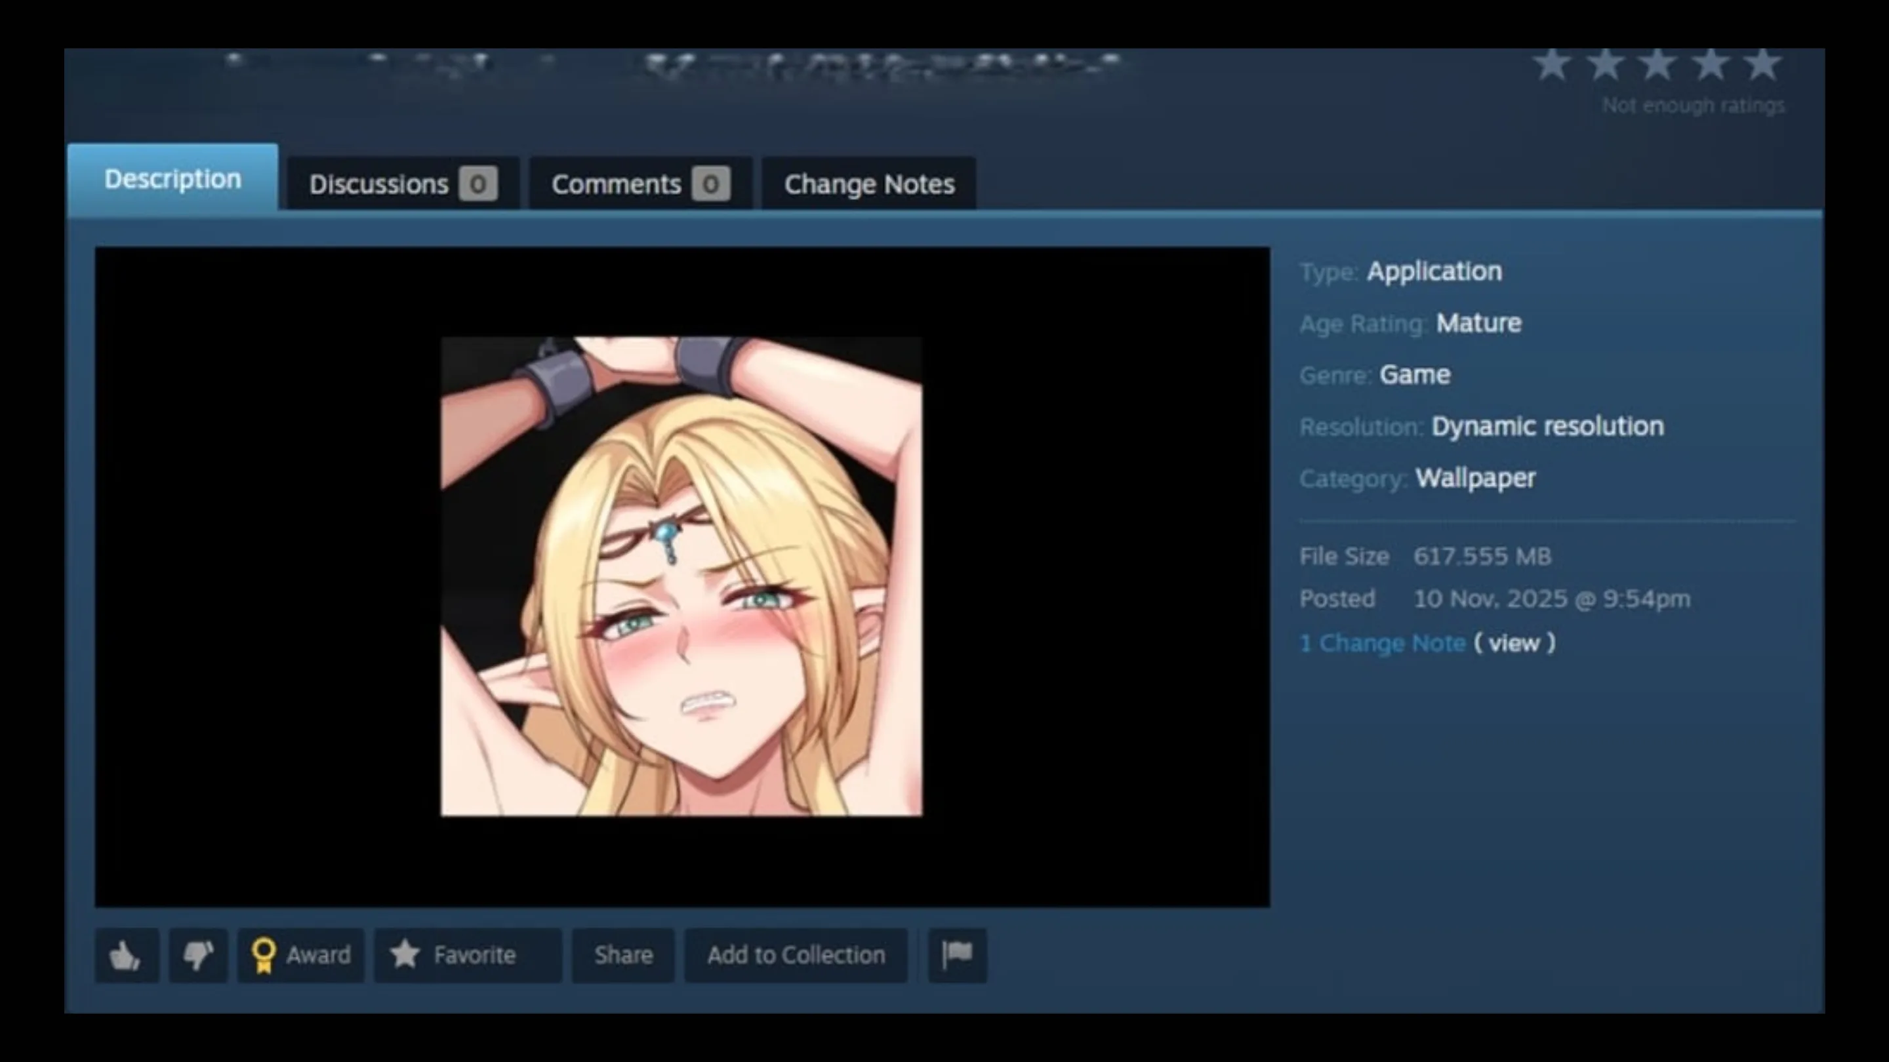Open the Change Notes tab
This screenshot has width=1889, height=1062.
[869, 184]
